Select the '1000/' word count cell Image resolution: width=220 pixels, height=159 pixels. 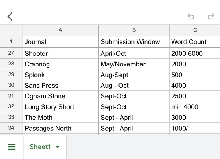[195, 128]
